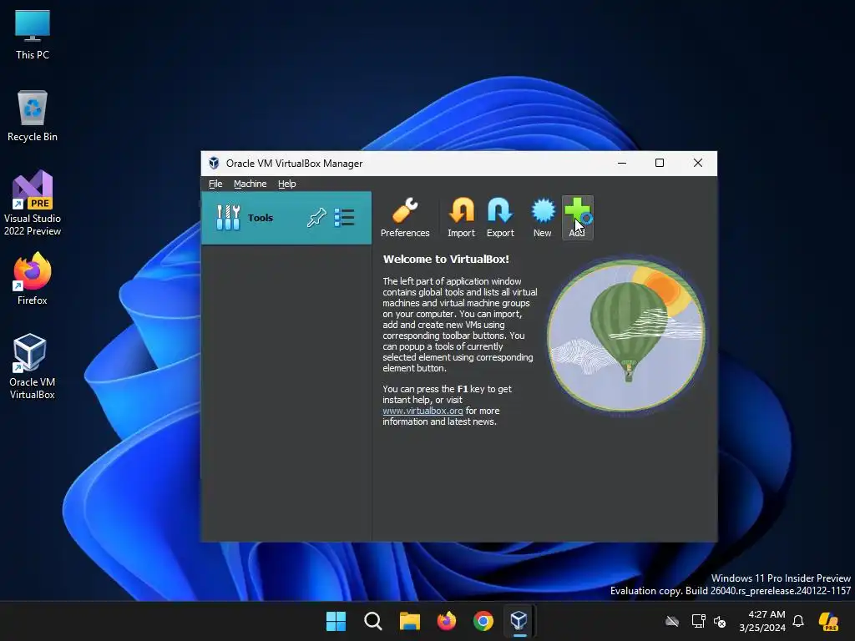
Task: Create a New virtual machine
Action: [x=542, y=218]
